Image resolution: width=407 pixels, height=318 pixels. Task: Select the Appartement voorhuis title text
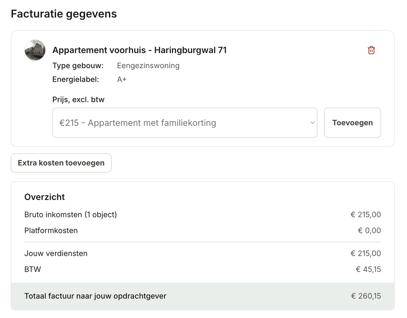(x=139, y=50)
